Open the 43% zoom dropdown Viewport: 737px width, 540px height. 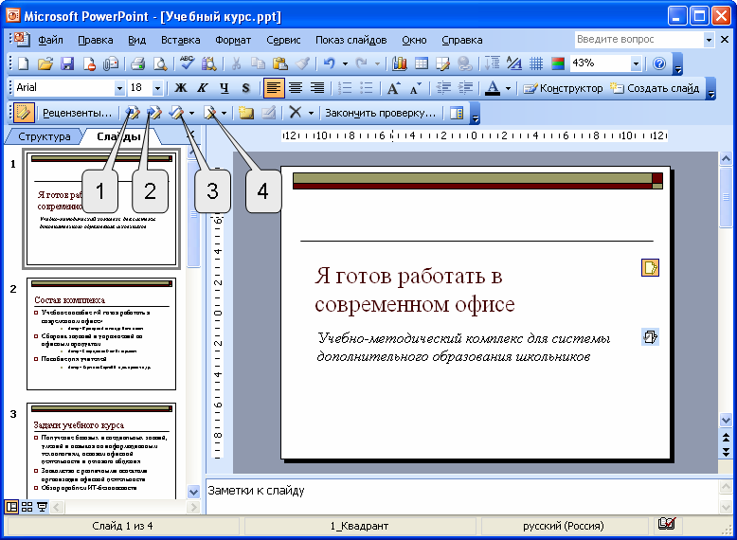point(636,63)
